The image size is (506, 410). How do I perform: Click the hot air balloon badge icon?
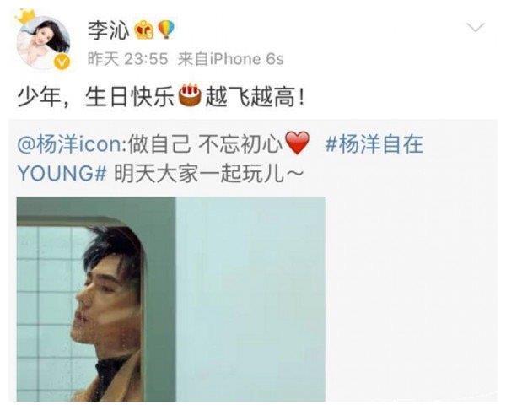click(x=166, y=30)
